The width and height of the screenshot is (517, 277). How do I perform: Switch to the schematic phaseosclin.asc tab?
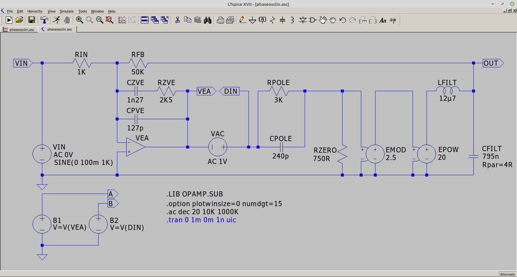click(x=57, y=29)
